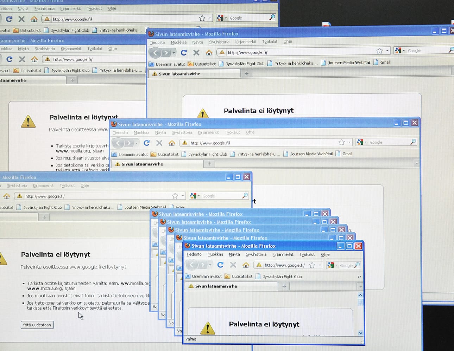The width and height of the screenshot is (454, 351).
Task: Focus the address bar in the window with Yritä uudestaan
Action: click(x=100, y=196)
